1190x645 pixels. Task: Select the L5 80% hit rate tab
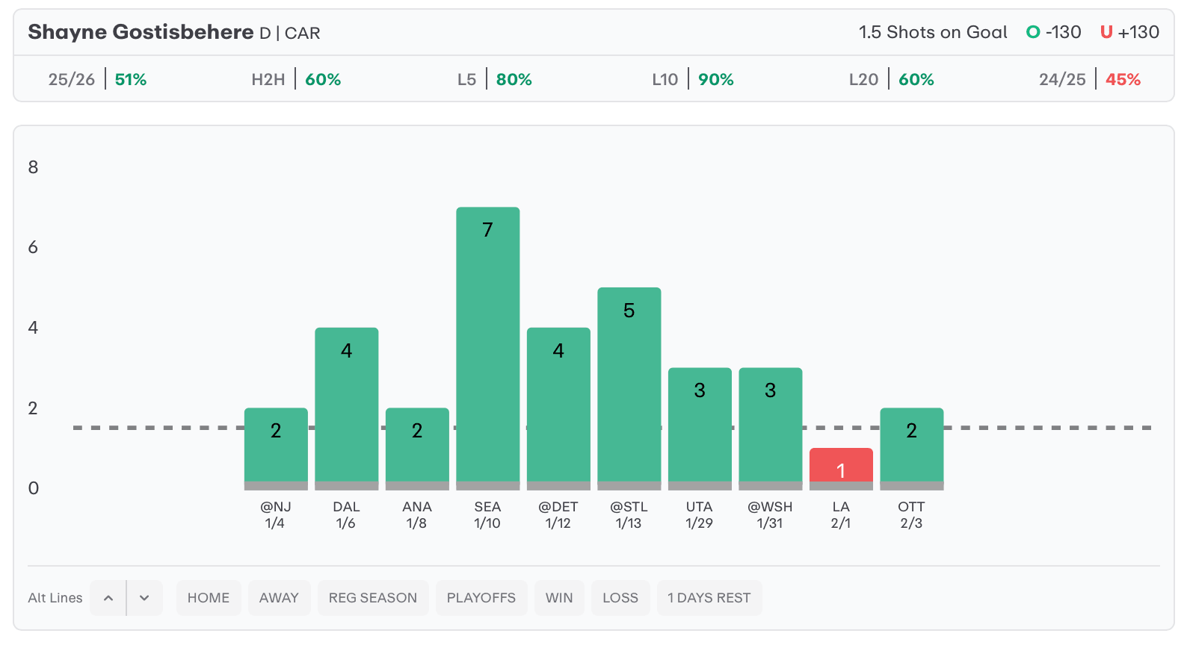pos(495,79)
